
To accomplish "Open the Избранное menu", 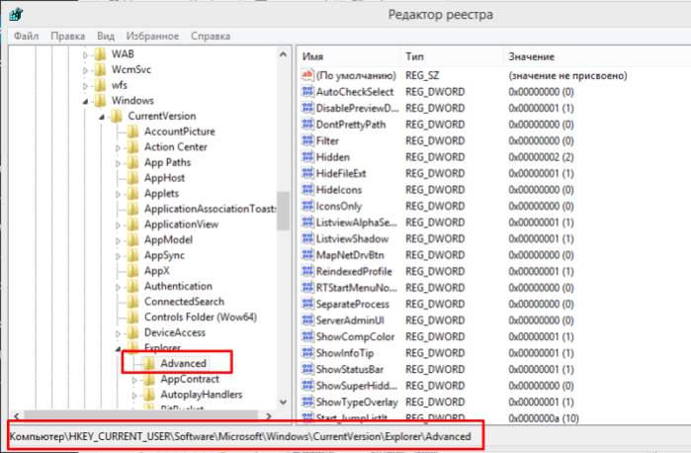I will click(x=152, y=37).
